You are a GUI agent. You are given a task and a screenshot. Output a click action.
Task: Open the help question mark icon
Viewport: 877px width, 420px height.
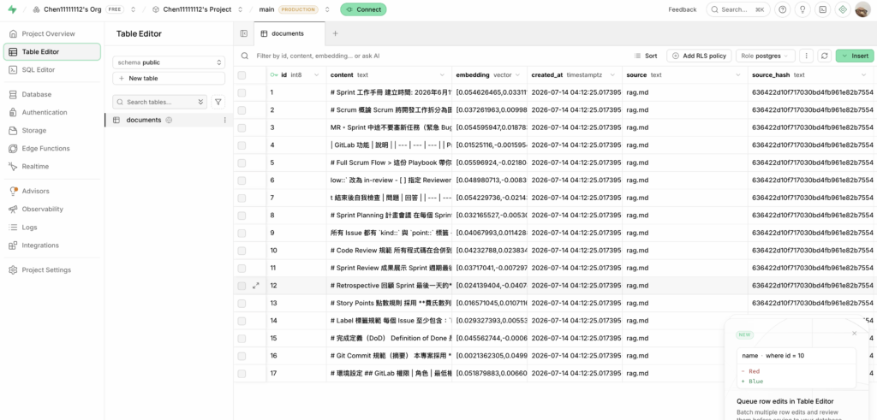tap(782, 9)
